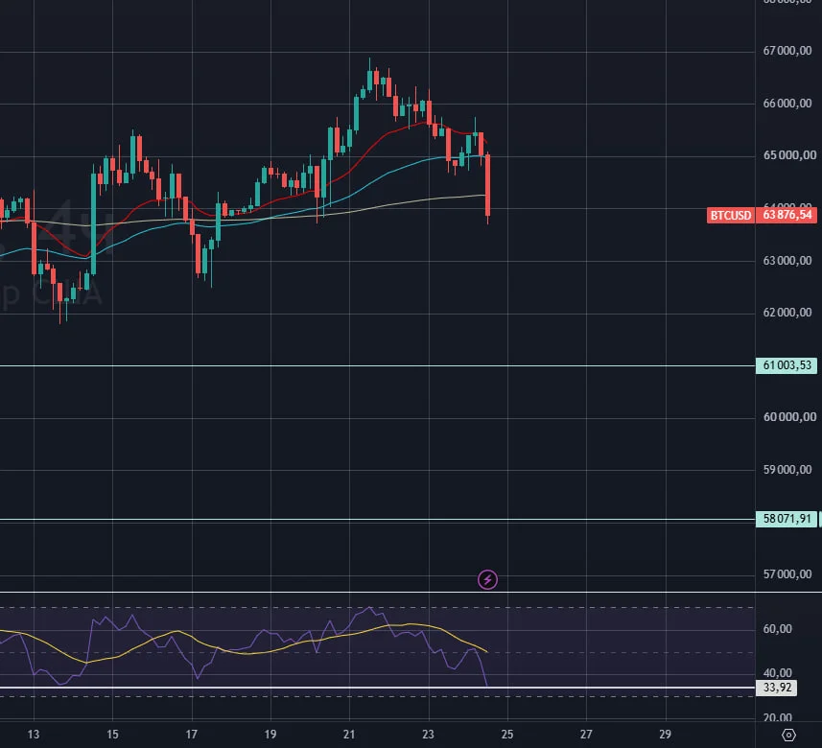Click the 63 000,00 price axis label
Image resolution: width=822 pixels, height=748 pixels.
[x=787, y=261]
